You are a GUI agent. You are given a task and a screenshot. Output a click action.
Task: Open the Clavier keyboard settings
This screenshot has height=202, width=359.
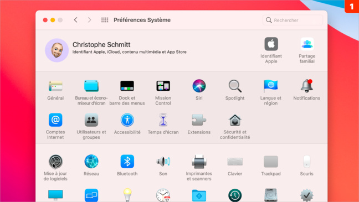coord(235,162)
